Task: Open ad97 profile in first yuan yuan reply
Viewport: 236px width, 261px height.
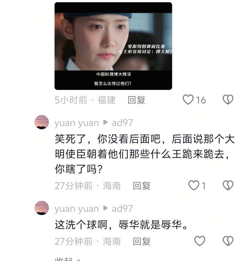Action: coord(122,123)
